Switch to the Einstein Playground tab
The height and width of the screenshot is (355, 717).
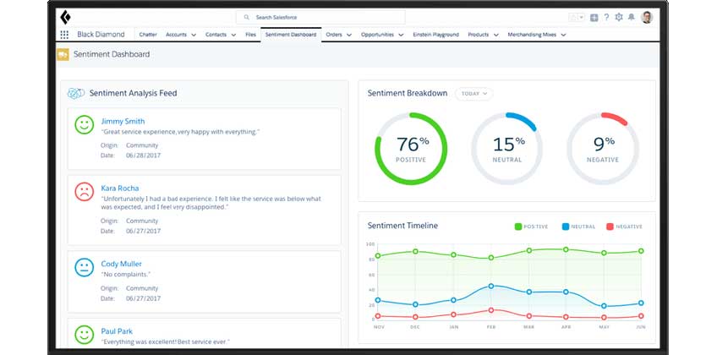[435, 35]
